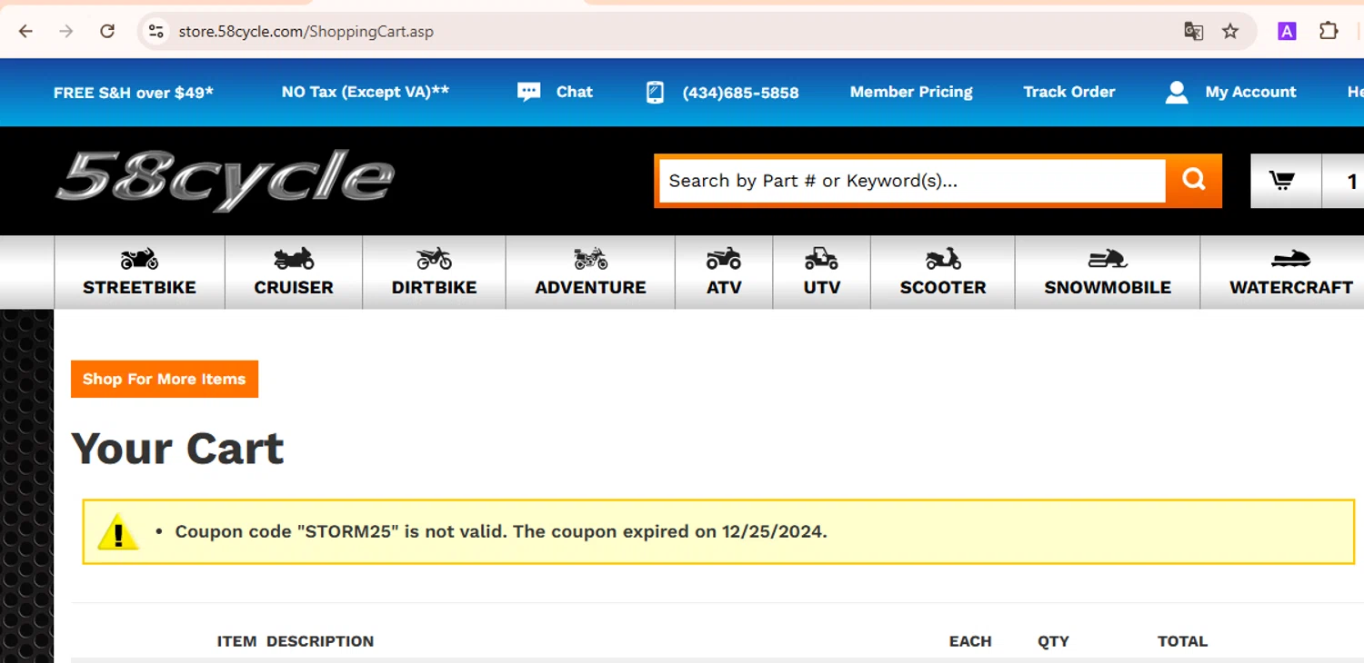Viewport: 1364px width, 663px height.
Task: Click the cruiser motorcycle icon
Action: point(294,259)
